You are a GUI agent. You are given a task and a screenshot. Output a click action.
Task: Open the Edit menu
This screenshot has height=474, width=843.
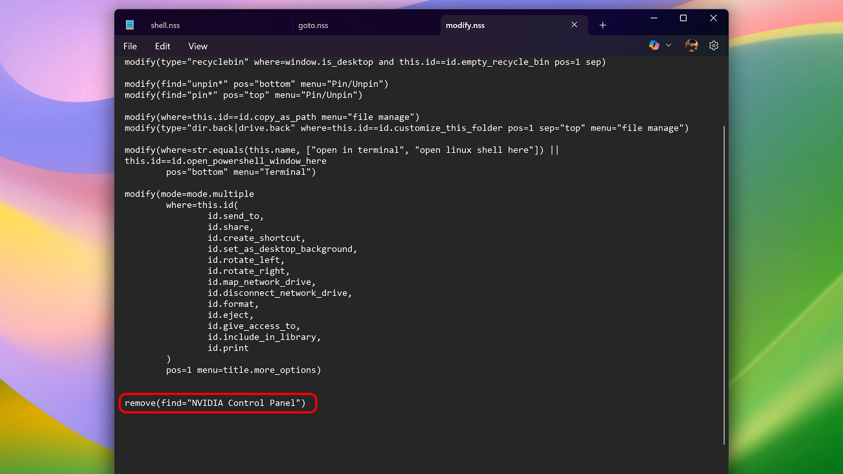click(162, 46)
